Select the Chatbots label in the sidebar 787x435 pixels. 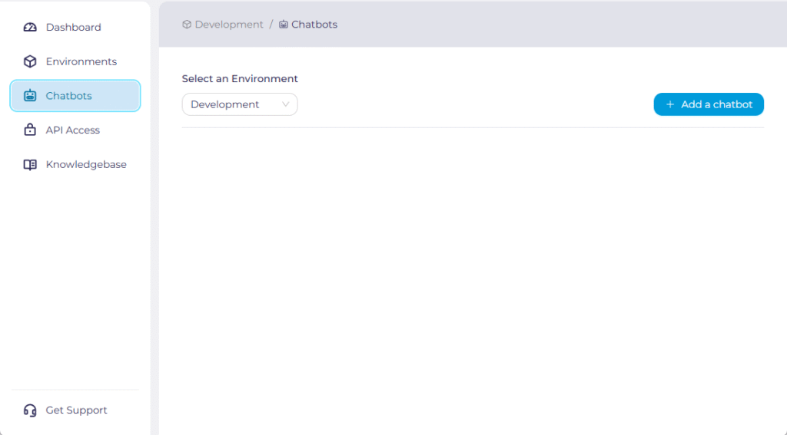[68, 96]
